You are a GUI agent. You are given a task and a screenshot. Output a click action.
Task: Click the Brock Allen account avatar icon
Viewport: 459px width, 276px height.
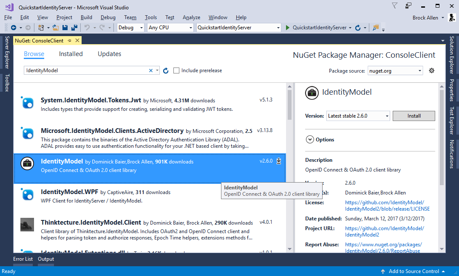pyautogui.click(x=452, y=17)
